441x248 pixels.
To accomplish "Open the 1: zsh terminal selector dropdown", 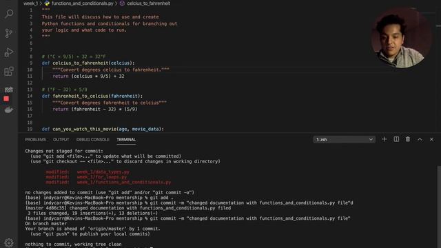I will [x=345, y=139].
